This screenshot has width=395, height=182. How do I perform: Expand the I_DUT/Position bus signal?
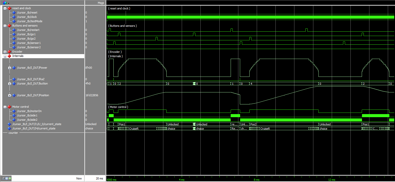[x=10, y=95]
